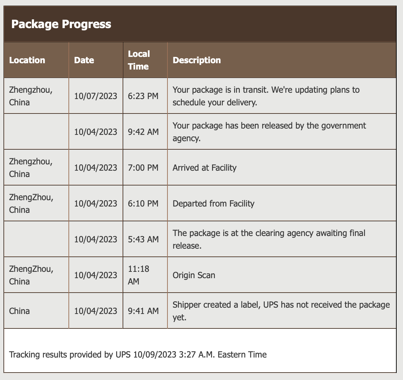Click the "clearing agency awaiting final release" description
Viewport: 403px width, 380px height.
pos(269,239)
